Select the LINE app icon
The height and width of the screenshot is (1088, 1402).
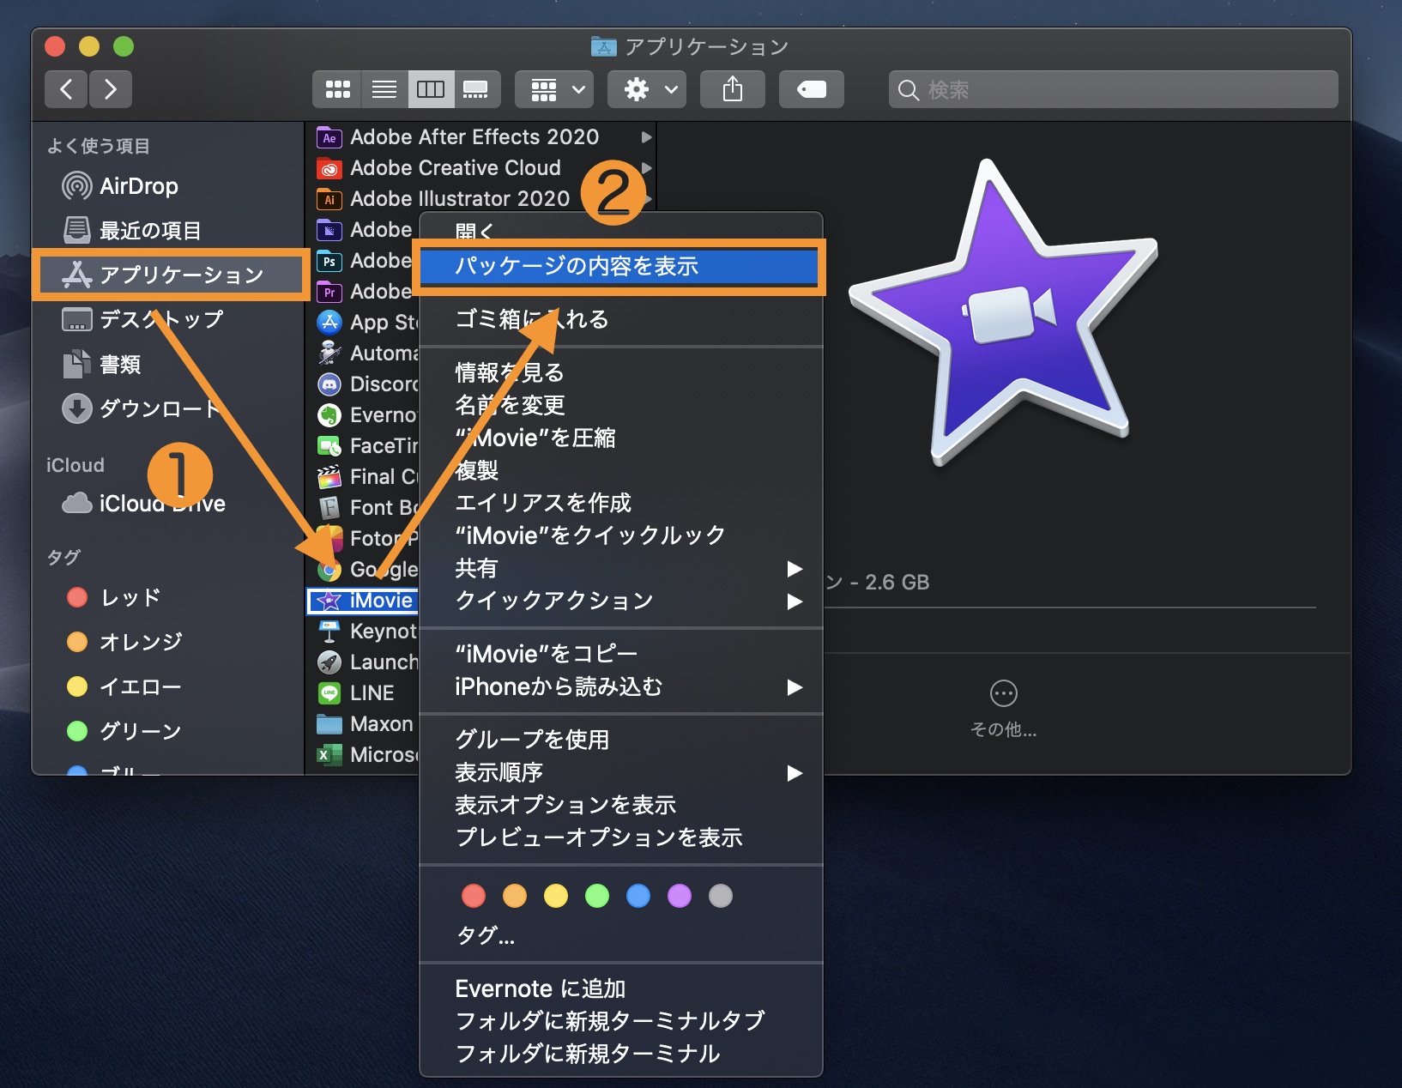[x=329, y=693]
